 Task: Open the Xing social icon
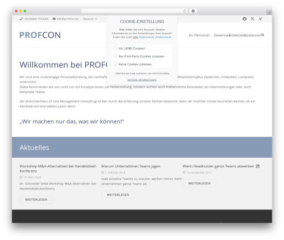coord(260,19)
